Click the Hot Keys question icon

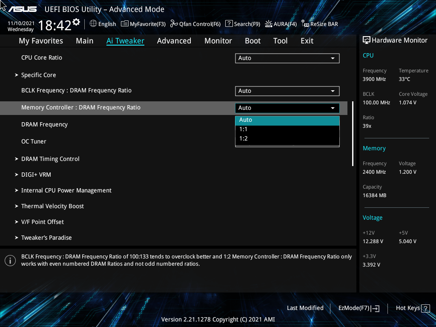pyautogui.click(x=425, y=308)
